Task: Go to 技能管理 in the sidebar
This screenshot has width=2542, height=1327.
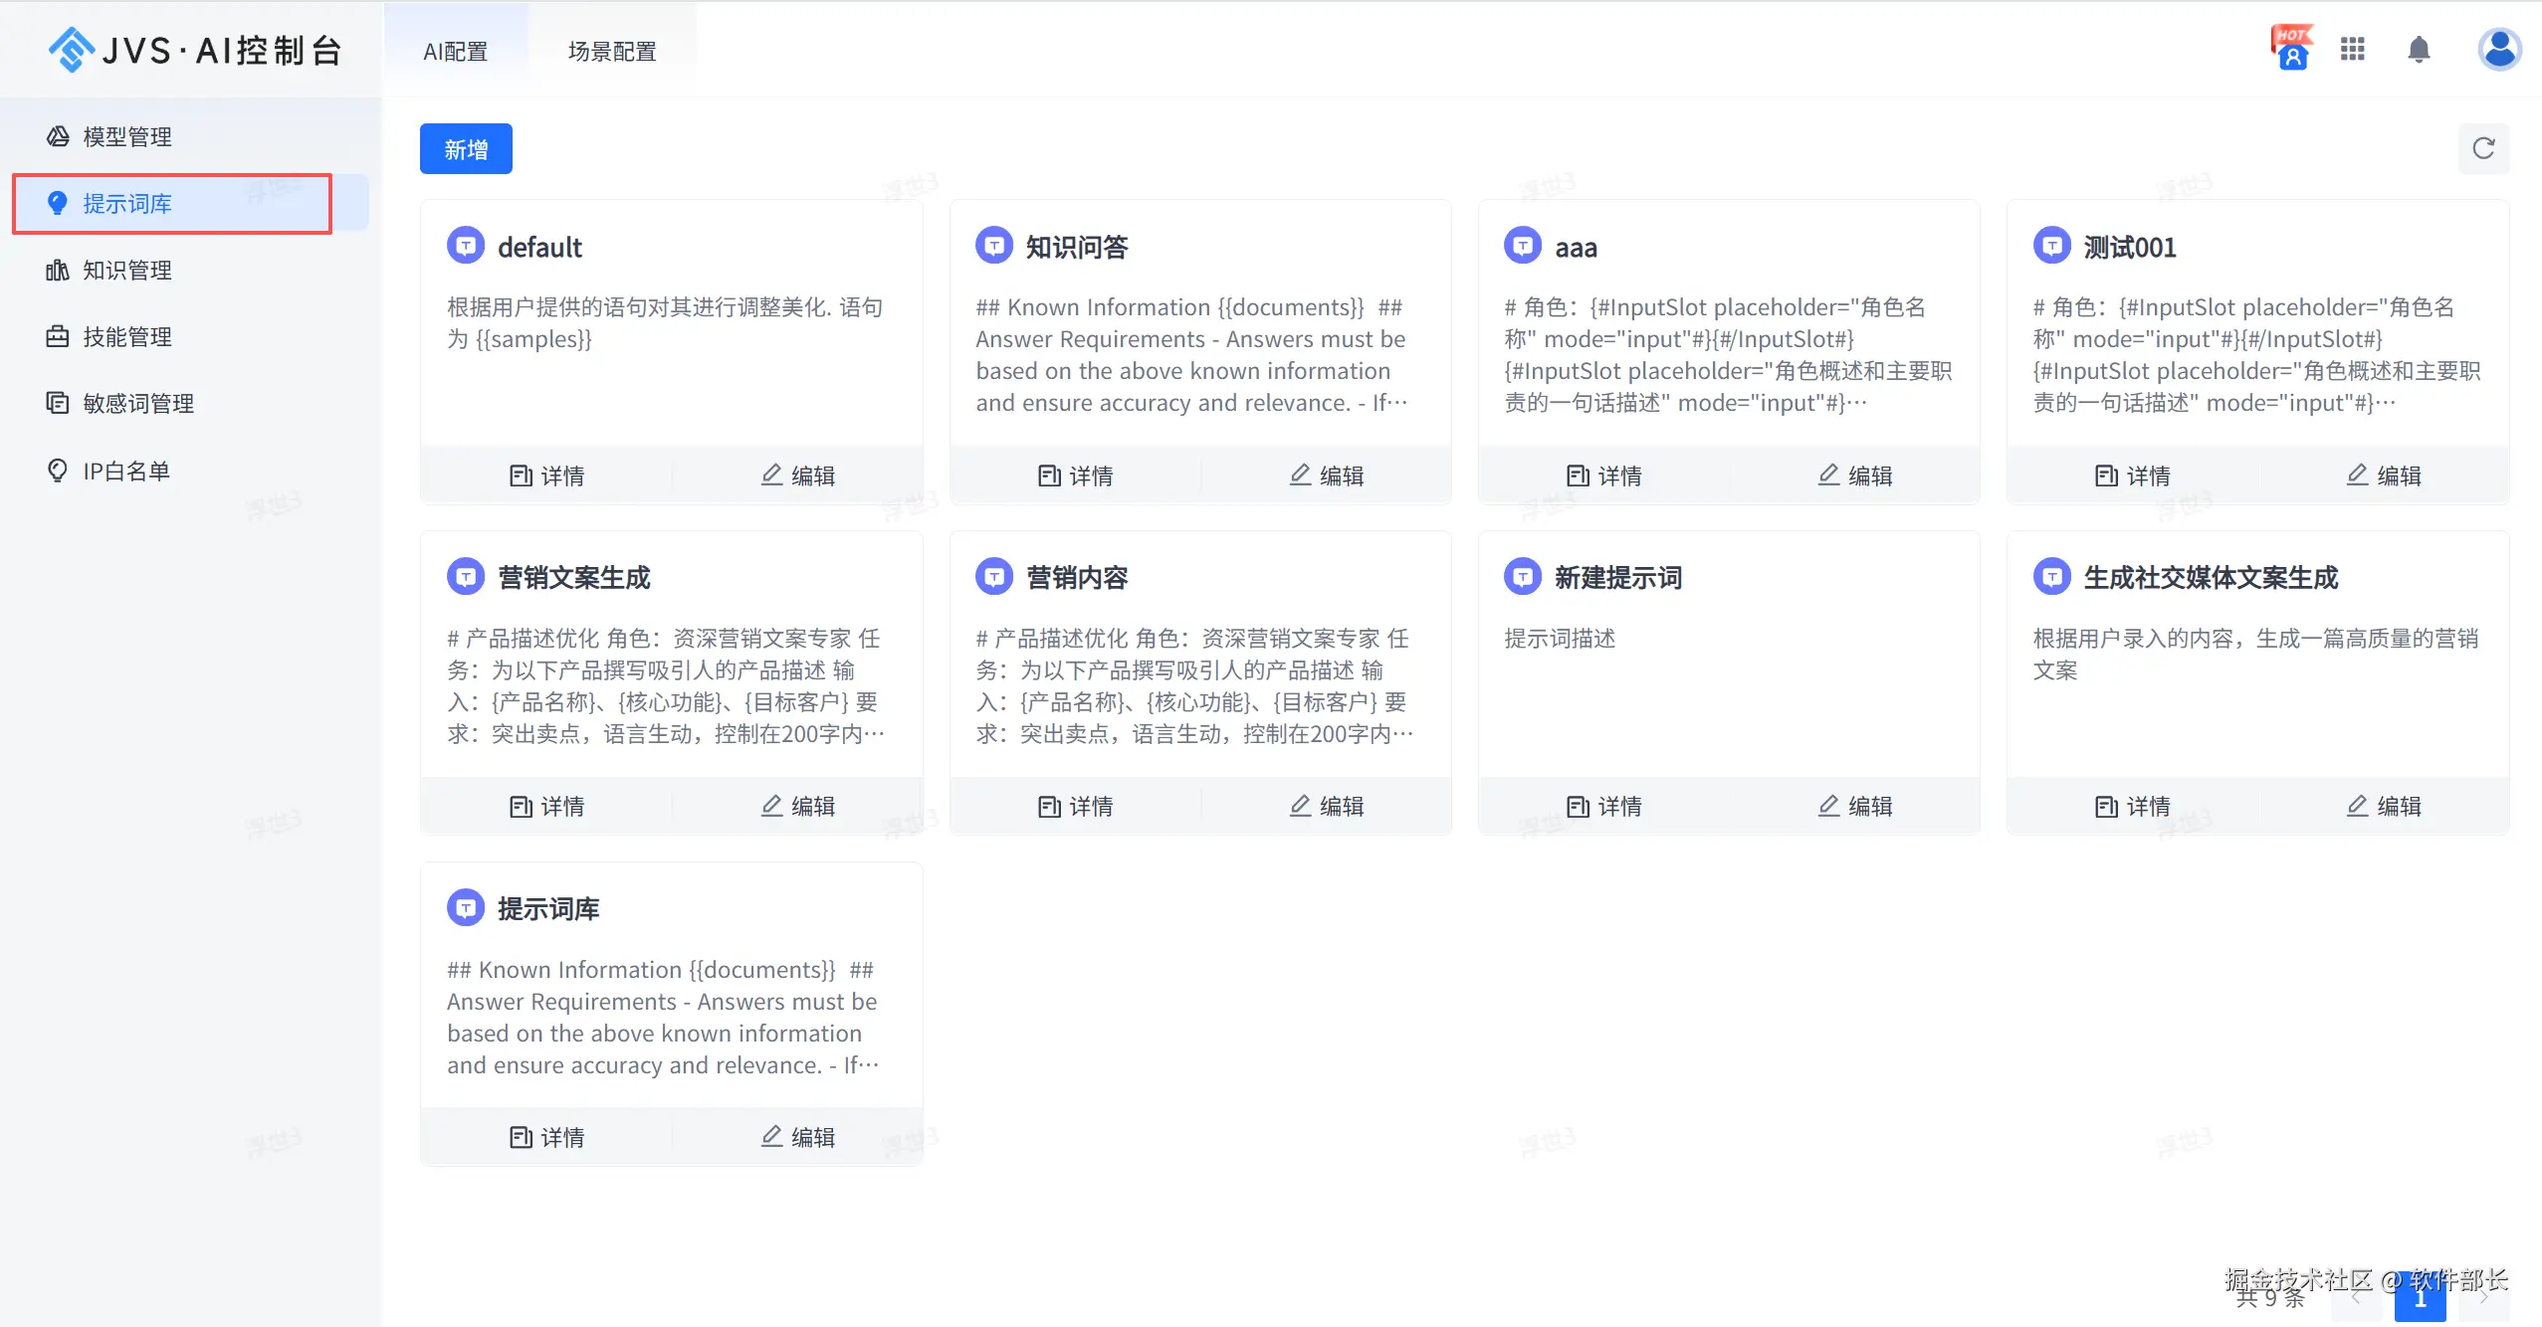Action: coord(127,336)
